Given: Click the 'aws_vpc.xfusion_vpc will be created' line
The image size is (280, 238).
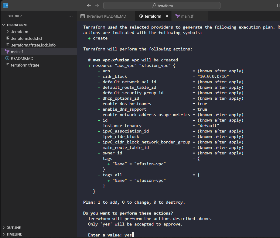Looking at the screenshot, I should tap(133, 60).
